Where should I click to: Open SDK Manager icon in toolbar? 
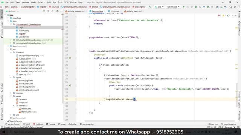225,7
